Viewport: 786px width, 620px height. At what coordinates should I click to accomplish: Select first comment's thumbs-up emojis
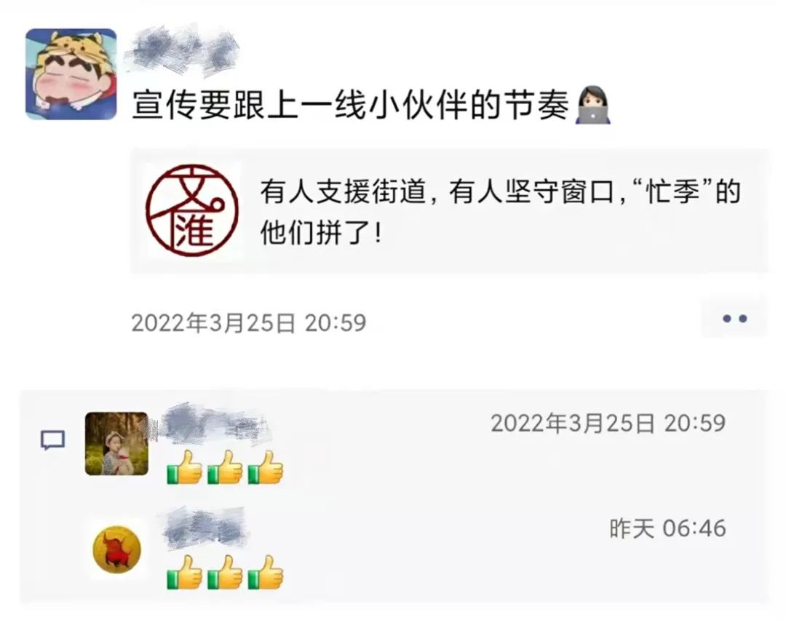225,467
